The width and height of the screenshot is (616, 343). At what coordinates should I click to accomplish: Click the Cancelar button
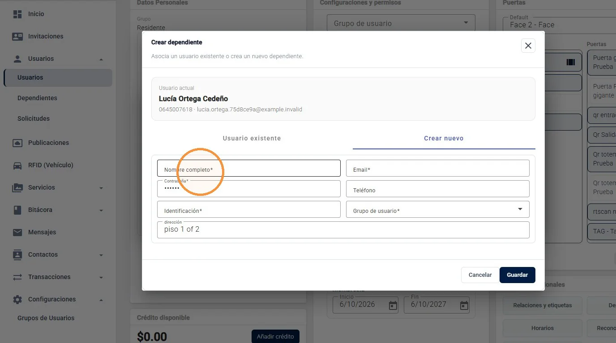pyautogui.click(x=480, y=275)
